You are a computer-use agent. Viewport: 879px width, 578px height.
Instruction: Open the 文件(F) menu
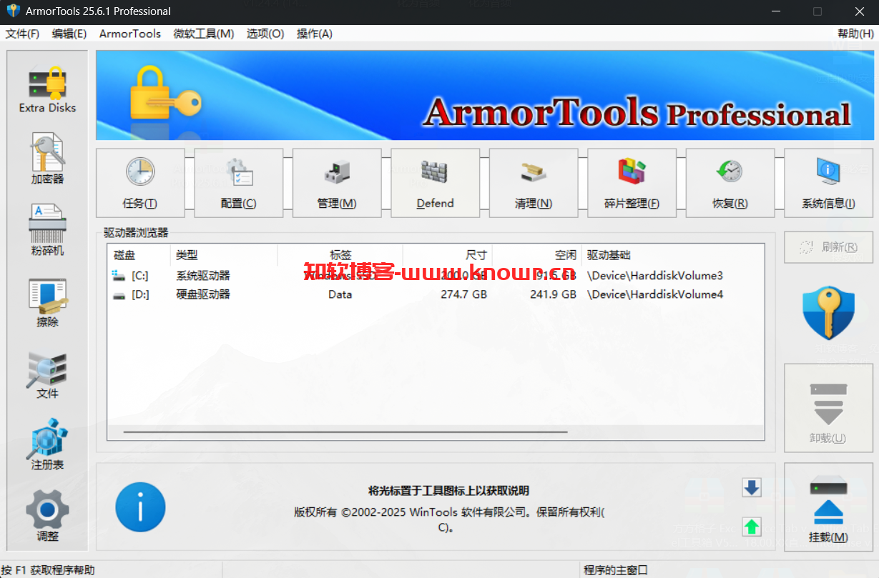(x=22, y=34)
